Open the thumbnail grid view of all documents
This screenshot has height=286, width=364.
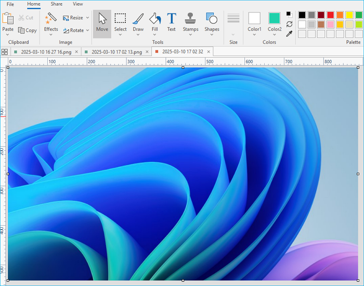tap(5, 52)
